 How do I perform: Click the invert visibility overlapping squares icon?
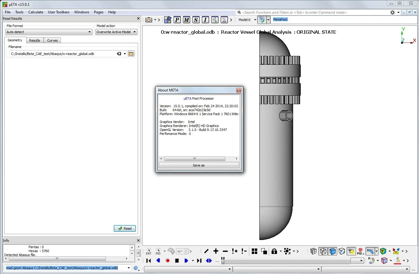point(264,251)
